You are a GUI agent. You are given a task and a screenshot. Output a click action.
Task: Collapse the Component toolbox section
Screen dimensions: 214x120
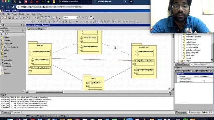pos(24,31)
